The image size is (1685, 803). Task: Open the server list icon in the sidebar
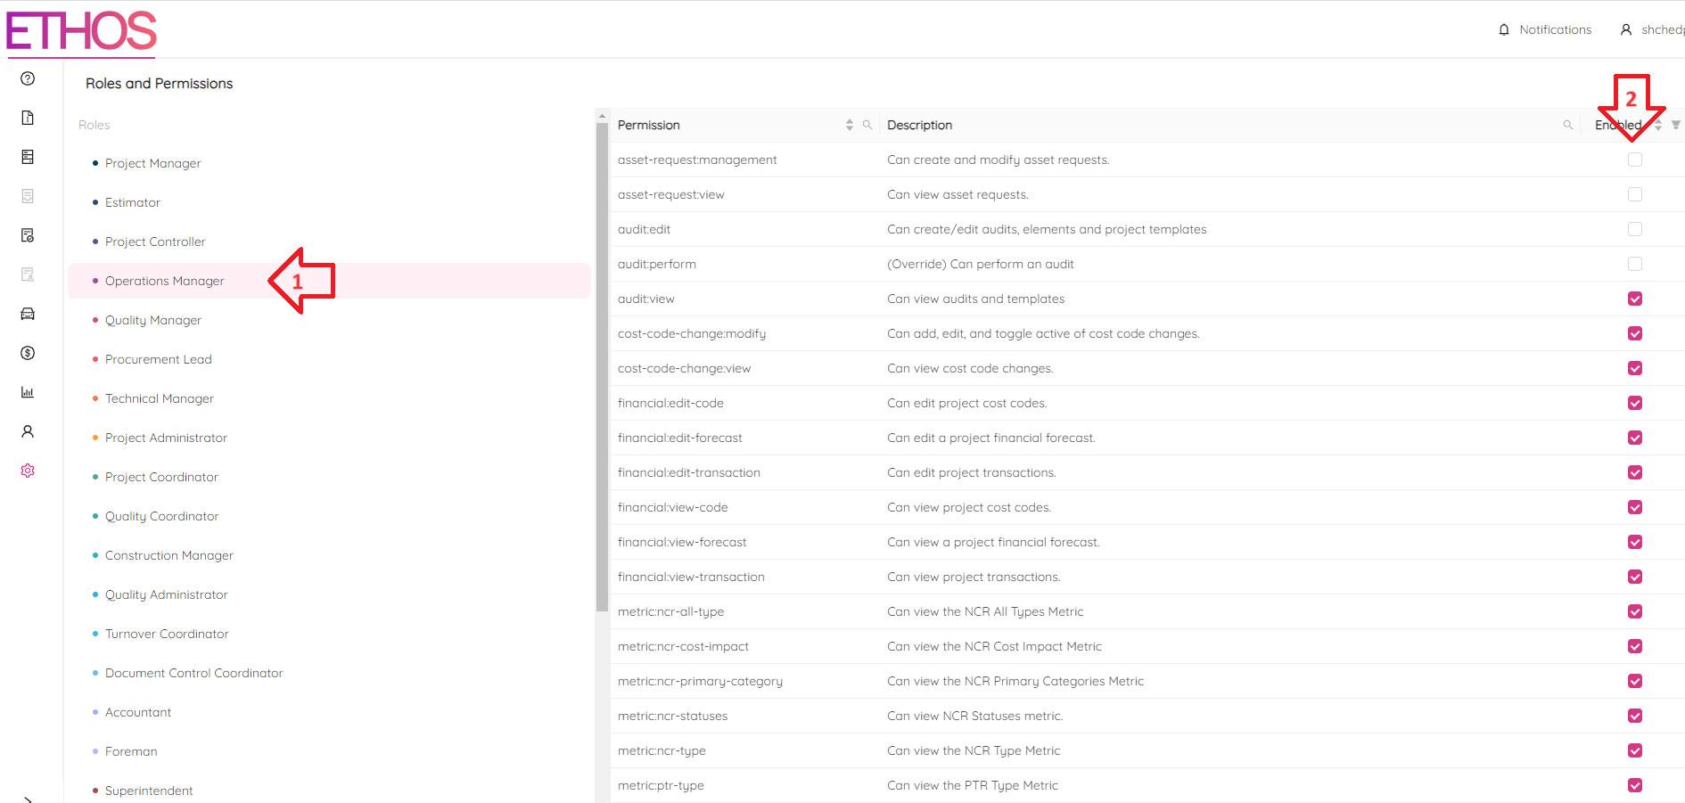(x=28, y=157)
